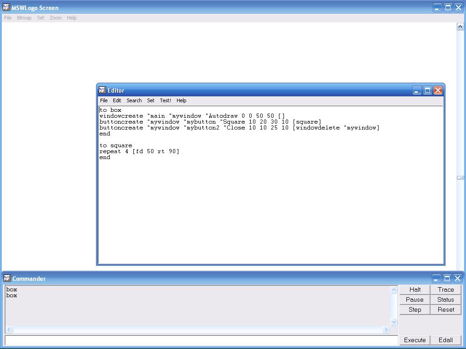Click the last "end" line in Editor
Screen dimensions: 466x349
point(105,158)
